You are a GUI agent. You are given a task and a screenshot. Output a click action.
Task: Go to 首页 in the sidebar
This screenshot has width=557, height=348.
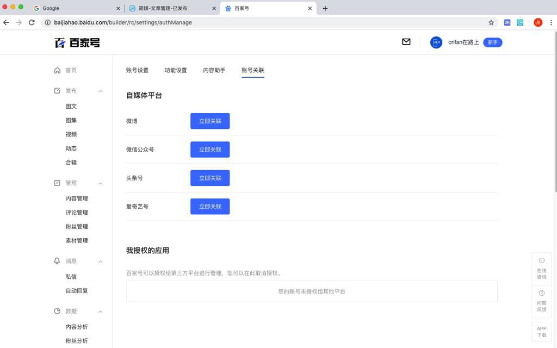pos(71,70)
